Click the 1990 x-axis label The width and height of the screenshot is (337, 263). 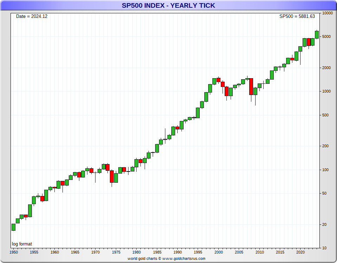click(178, 252)
